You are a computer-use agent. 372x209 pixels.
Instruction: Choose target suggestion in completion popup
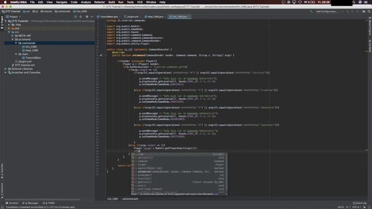pyautogui.click(x=178, y=165)
